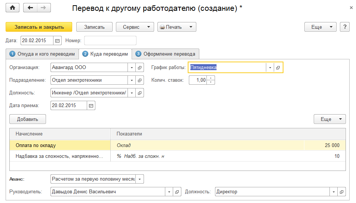Open the Должность Инженер record icon
Screen dimensions: 356x203
140,93
